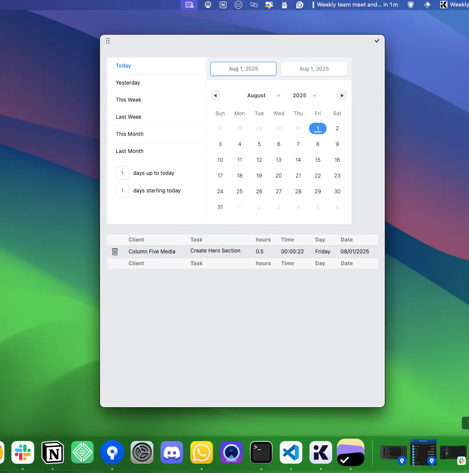Viewport: 469px width, 473px height.
Task: Choose Last Week range
Action: (156, 117)
